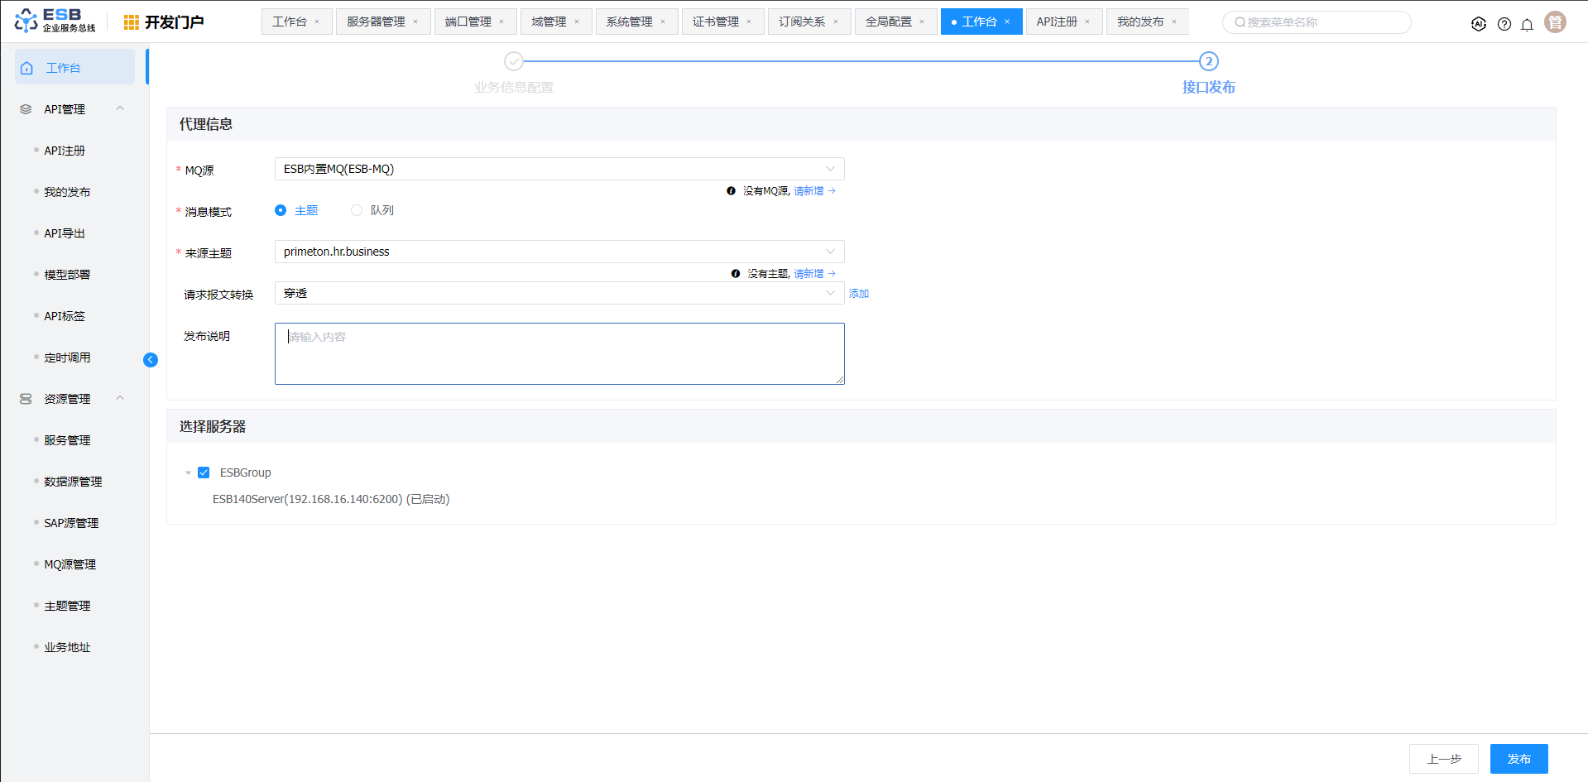Open the help question mark icon
1588x782 pixels.
coord(1504,24)
